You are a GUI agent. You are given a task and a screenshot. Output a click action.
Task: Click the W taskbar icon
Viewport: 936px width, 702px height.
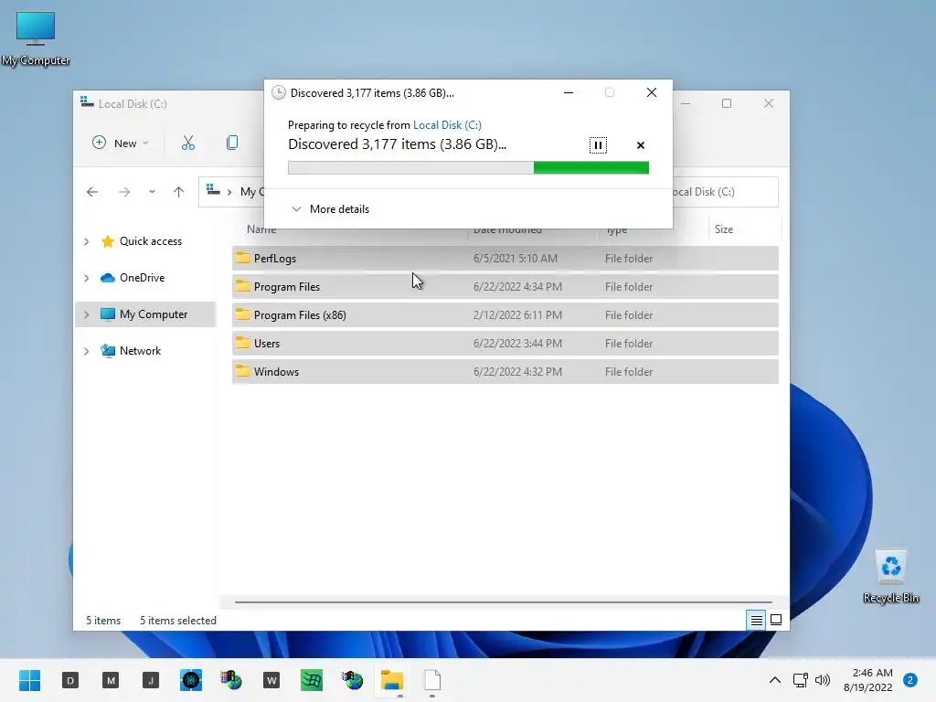tap(271, 680)
